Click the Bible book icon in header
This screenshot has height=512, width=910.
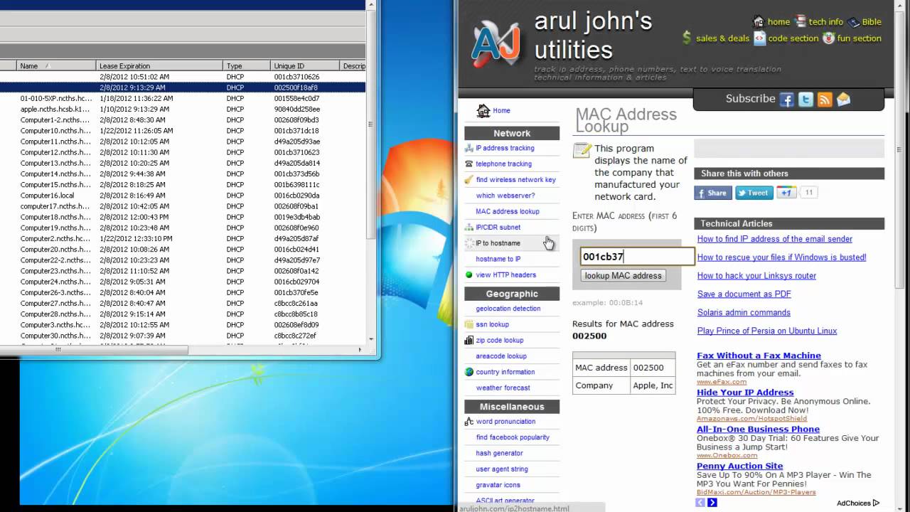tap(853, 22)
